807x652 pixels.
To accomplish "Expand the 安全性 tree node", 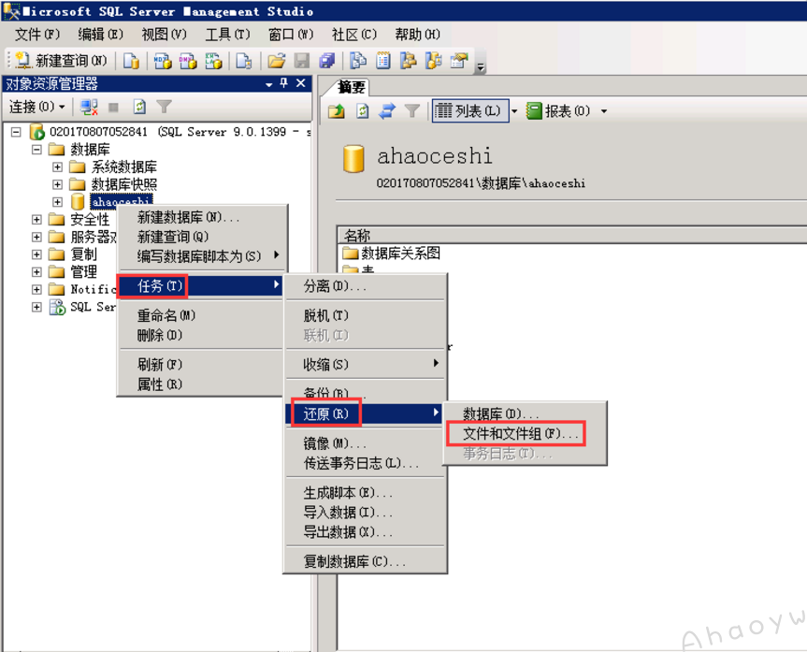I will coord(37,220).
